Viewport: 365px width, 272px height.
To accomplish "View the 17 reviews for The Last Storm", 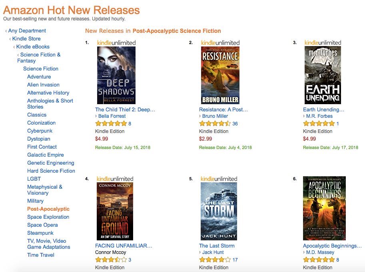I will (235, 260).
